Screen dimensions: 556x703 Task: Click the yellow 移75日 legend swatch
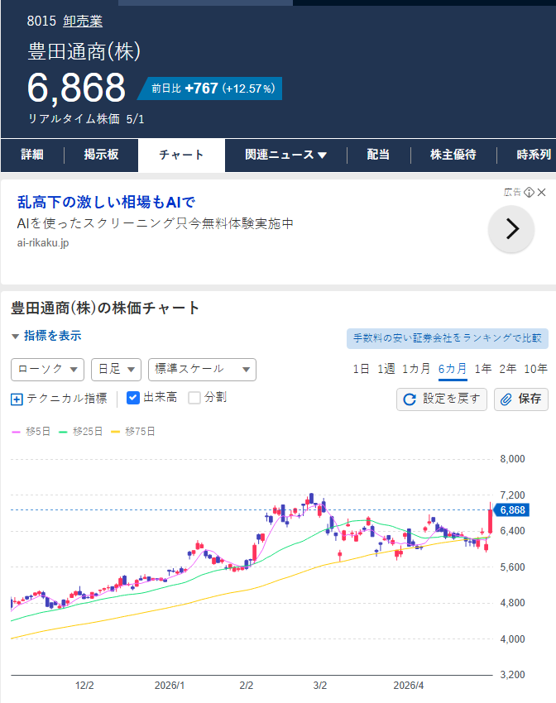point(115,432)
